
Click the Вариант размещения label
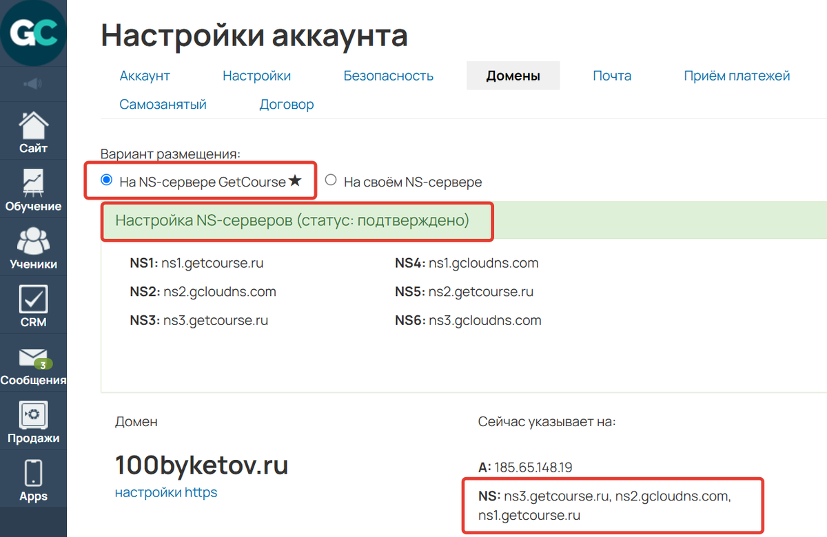[170, 154]
